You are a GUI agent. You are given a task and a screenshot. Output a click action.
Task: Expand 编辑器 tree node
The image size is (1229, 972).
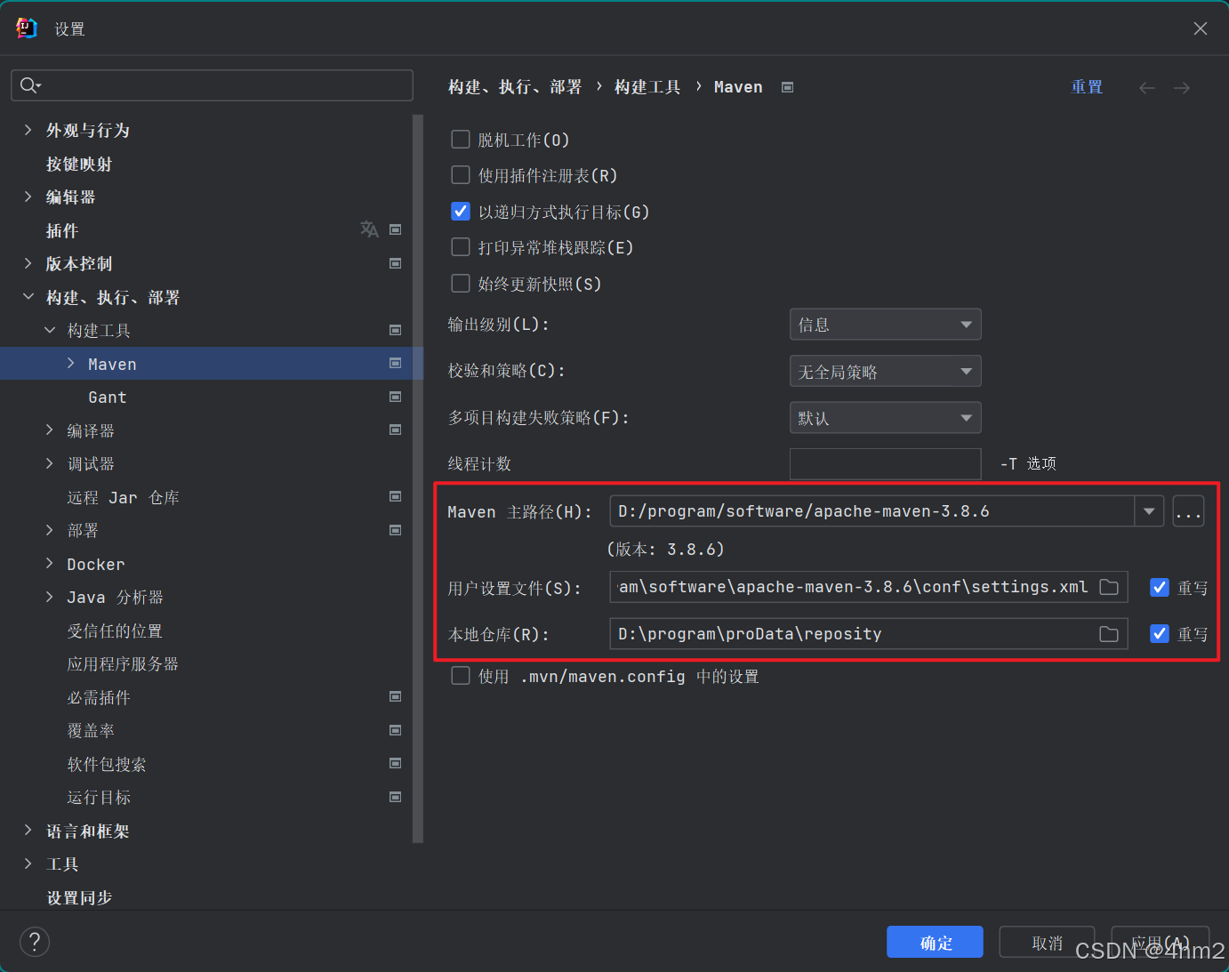click(28, 197)
